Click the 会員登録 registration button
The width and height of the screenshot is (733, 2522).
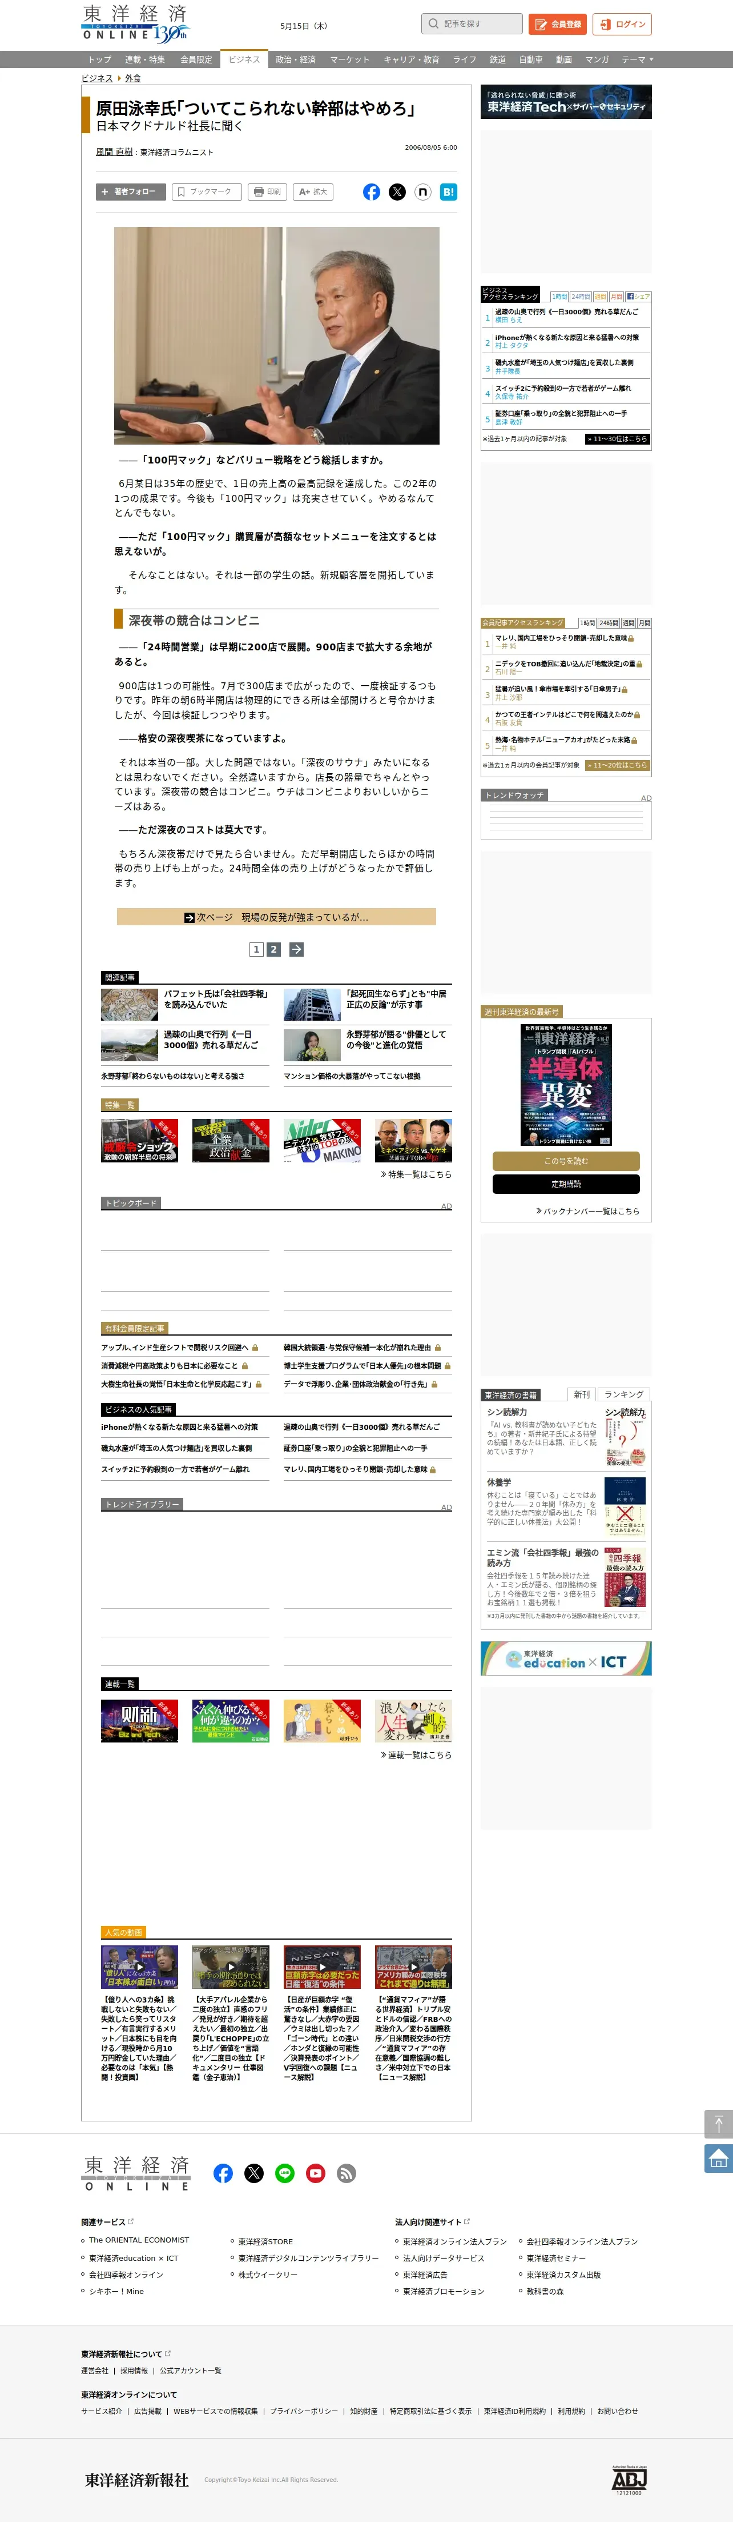click(x=558, y=23)
